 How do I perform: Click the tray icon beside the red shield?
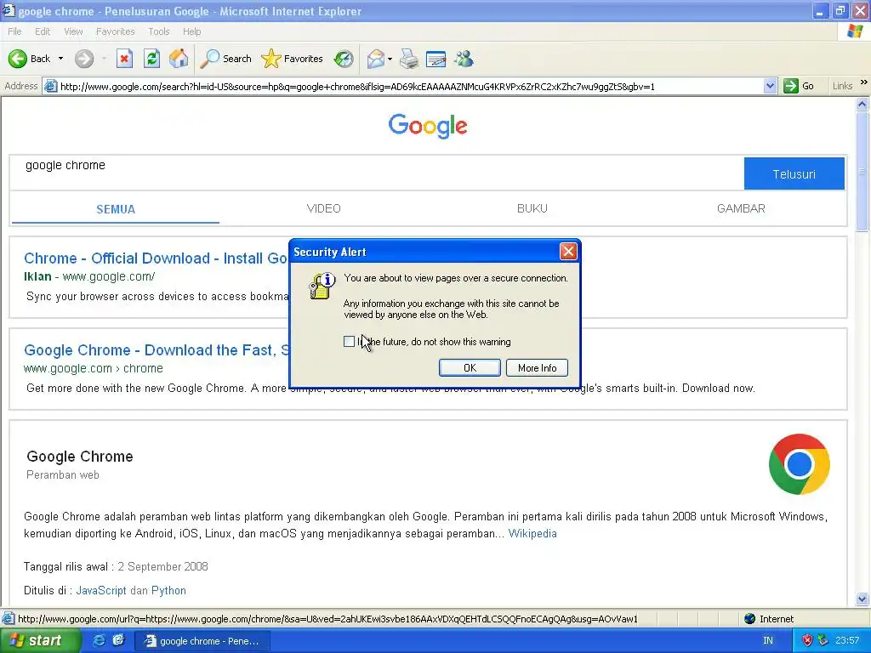(823, 640)
